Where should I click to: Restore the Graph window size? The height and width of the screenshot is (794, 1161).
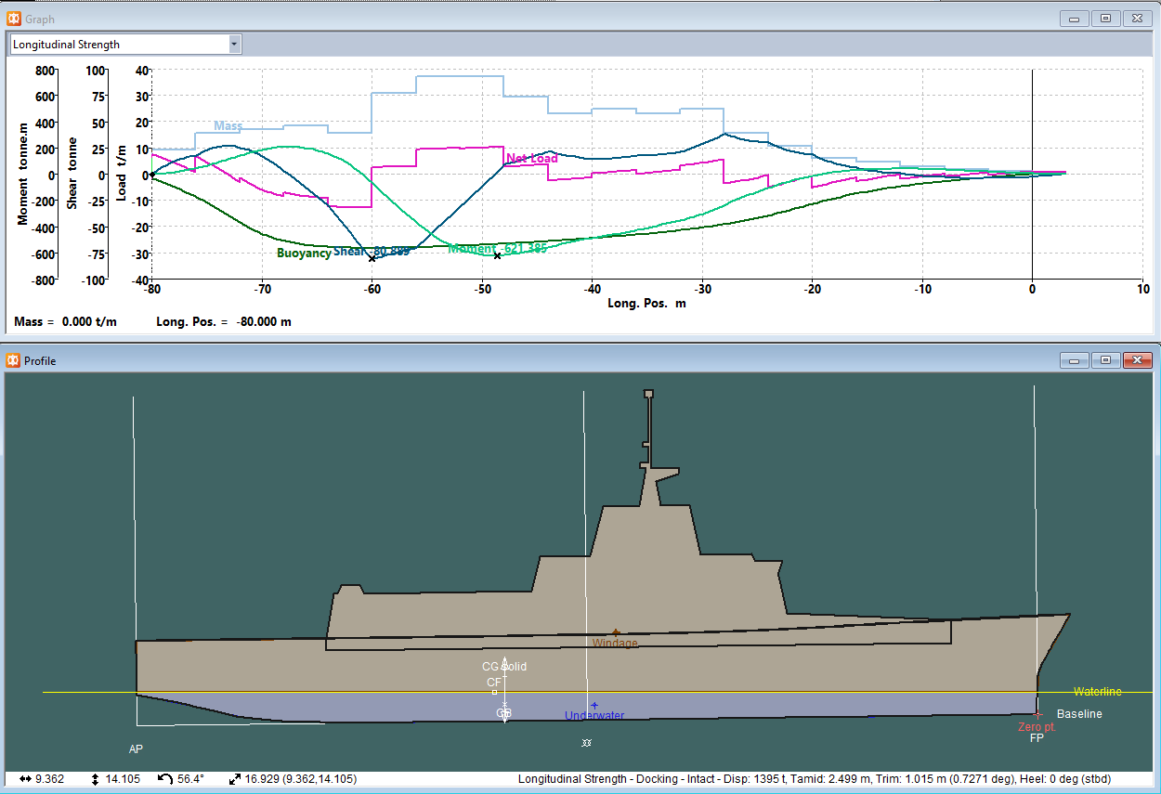[x=1105, y=19]
